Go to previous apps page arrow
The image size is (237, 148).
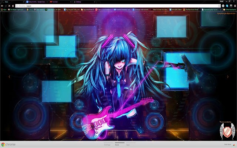pos(9,77)
